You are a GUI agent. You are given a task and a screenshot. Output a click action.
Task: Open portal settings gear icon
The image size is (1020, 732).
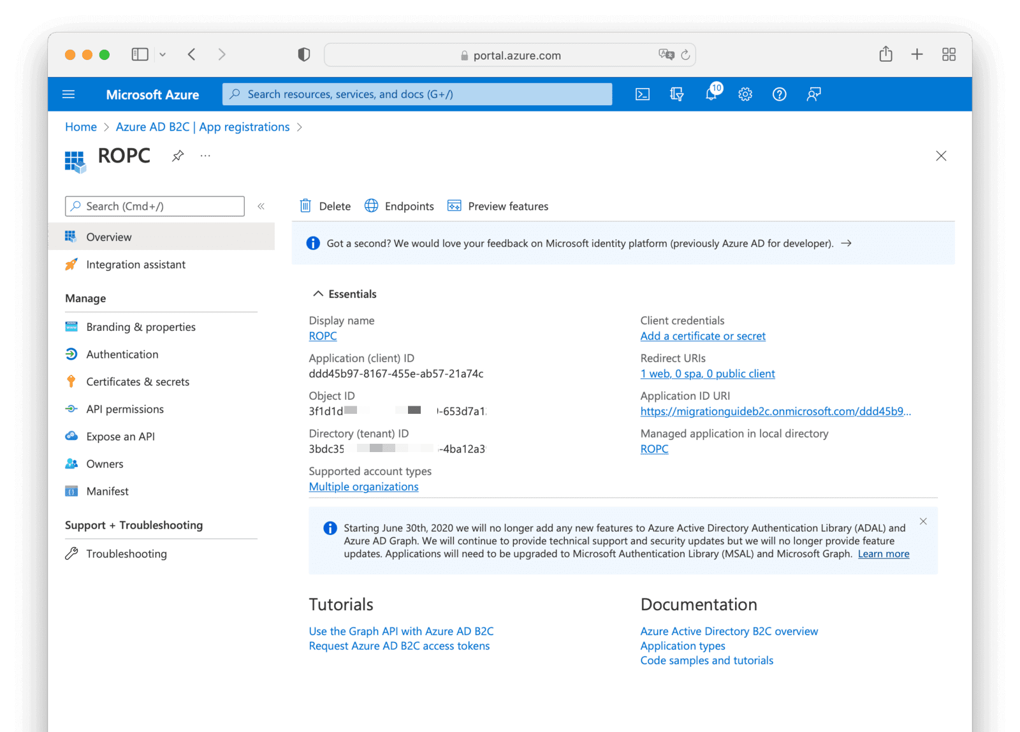pyautogui.click(x=745, y=94)
